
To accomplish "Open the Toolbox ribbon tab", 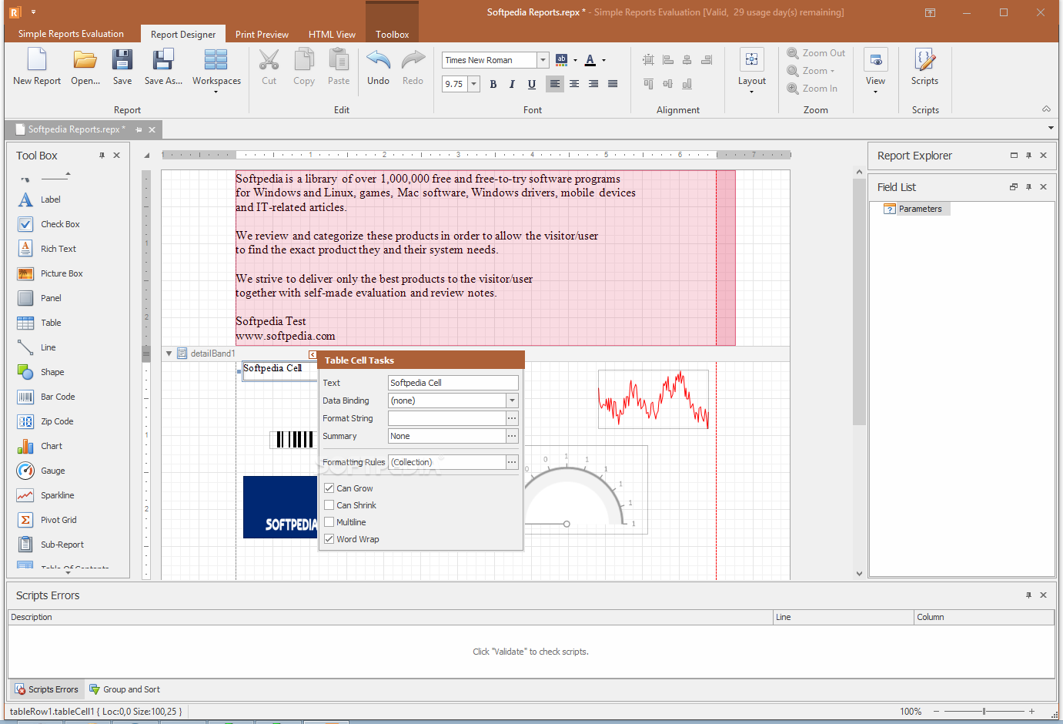I will coord(392,35).
